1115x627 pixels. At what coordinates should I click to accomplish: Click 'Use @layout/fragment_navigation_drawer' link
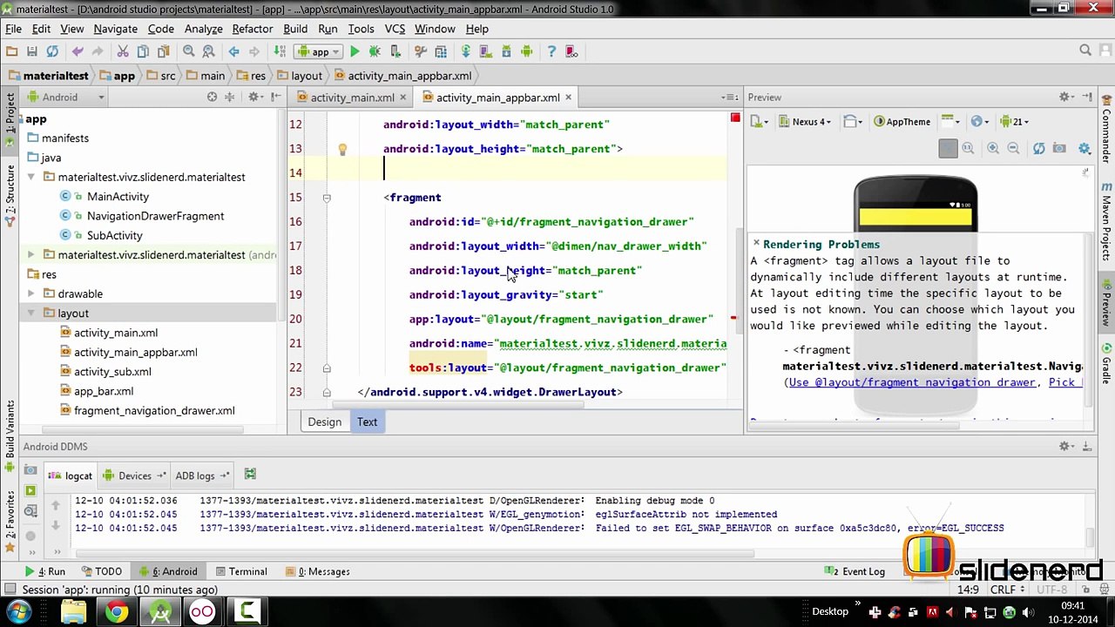coord(912,382)
